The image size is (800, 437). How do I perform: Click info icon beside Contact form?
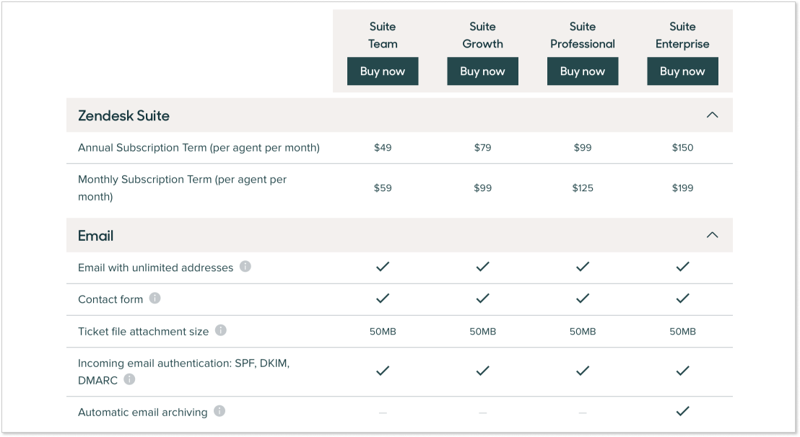pos(155,298)
